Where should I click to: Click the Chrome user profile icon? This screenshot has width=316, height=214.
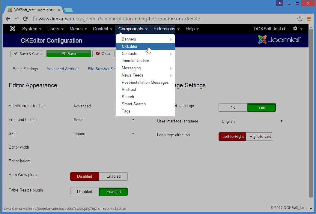(x=279, y=3)
